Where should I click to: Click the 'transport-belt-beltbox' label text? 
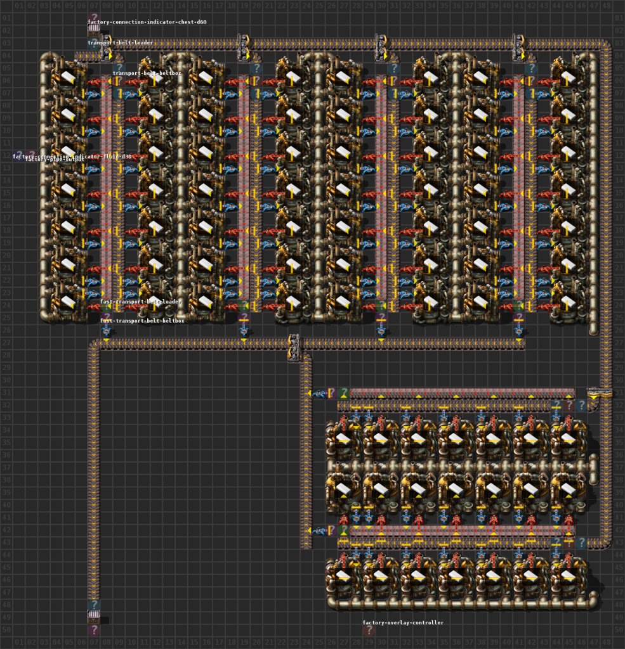point(147,73)
